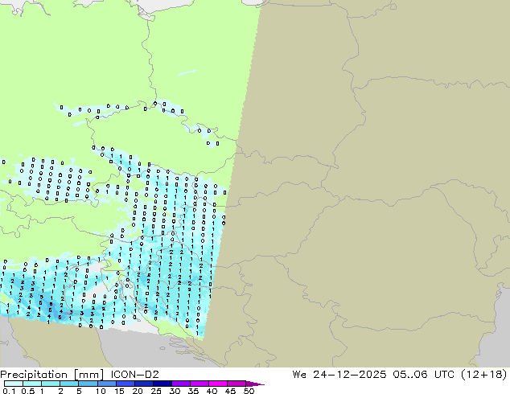
Task: Click the '40' legend scale label
Action: click(212, 391)
